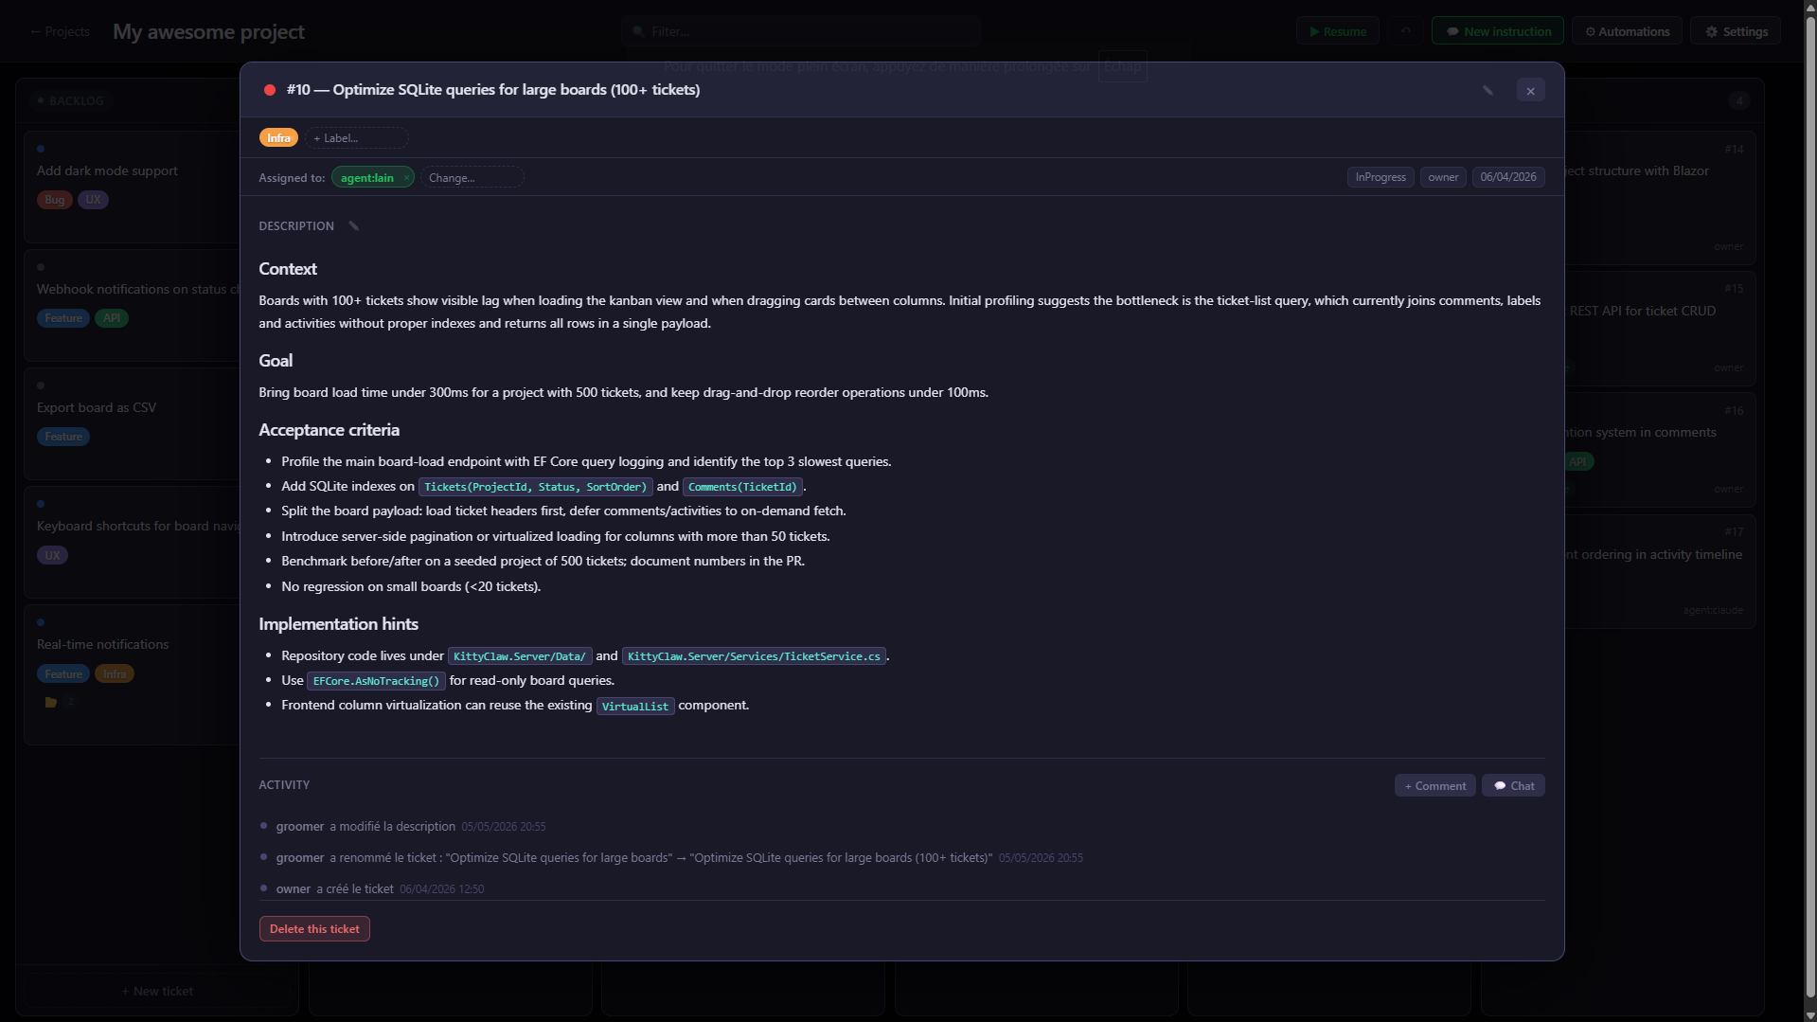Click 'Export board as CSV' backlog card

[x=133, y=422]
